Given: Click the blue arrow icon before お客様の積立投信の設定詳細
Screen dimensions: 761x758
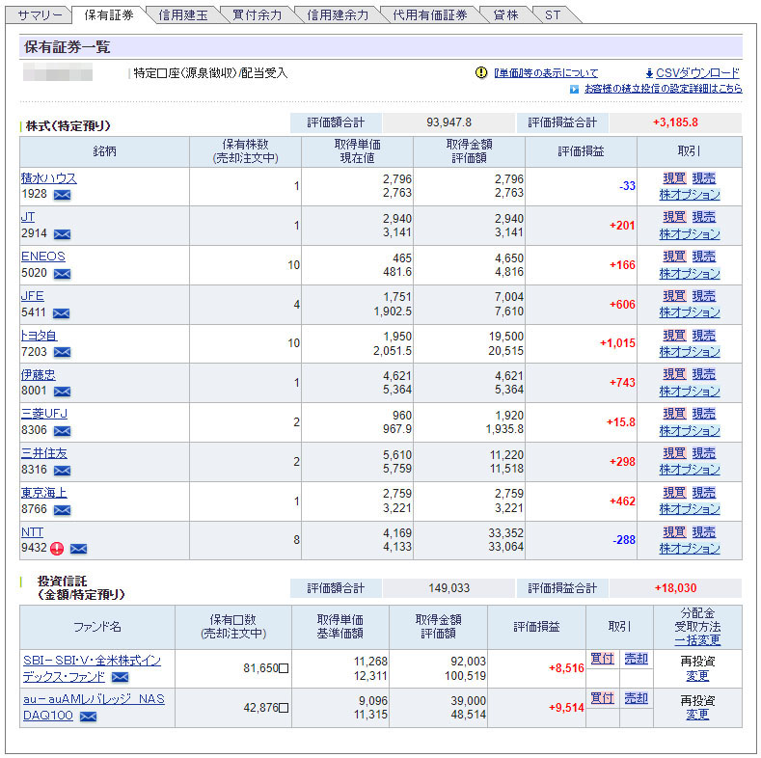Looking at the screenshot, I should (x=574, y=89).
